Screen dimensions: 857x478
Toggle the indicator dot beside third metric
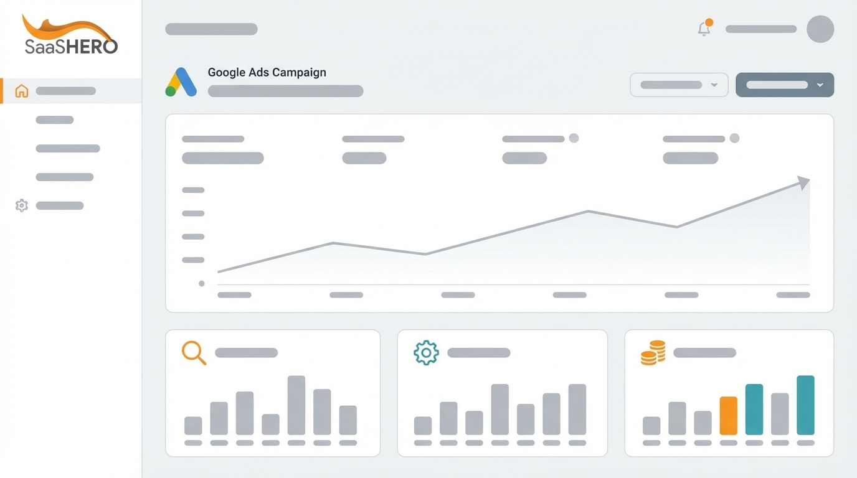(x=574, y=138)
